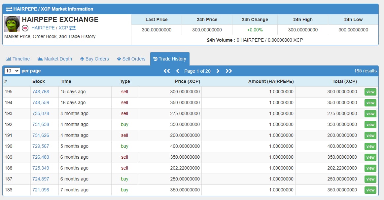
Task: View trade number 189
Action: 370,157
